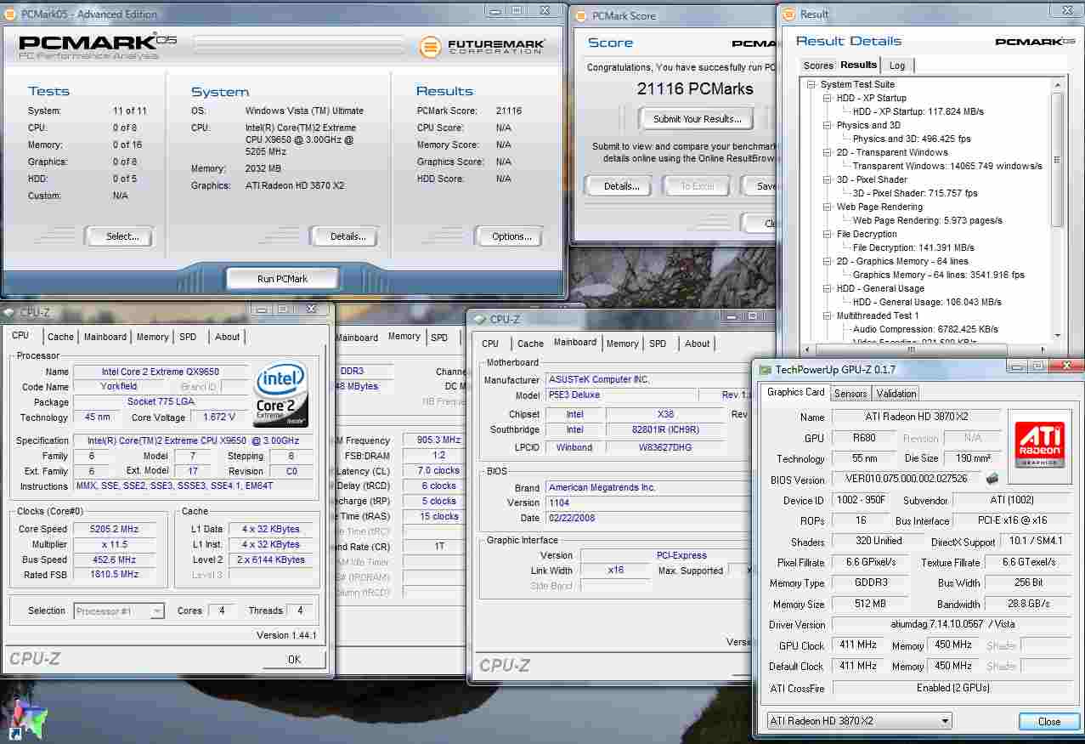This screenshot has height=744, width=1085.
Task: Open the ATI Radeon HD 3870 X2 dropdown
Action: click(x=859, y=721)
